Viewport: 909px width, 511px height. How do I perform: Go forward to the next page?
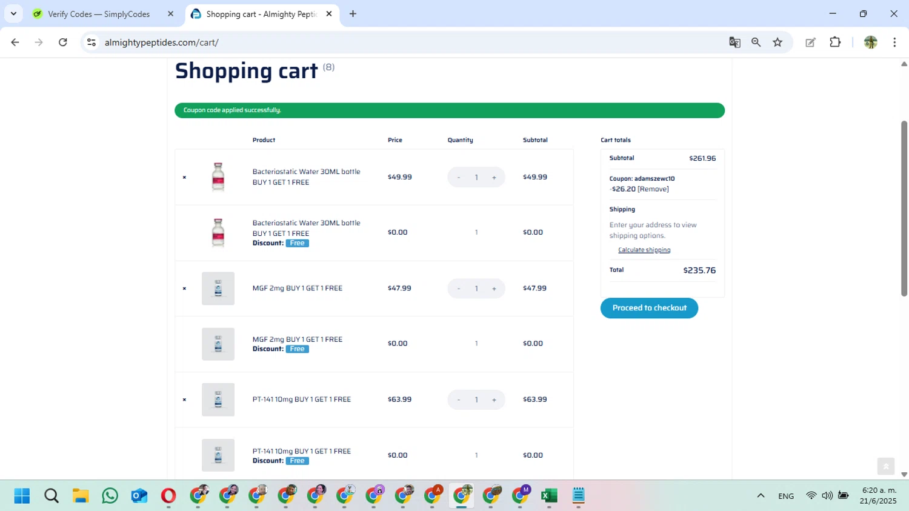pos(39,42)
